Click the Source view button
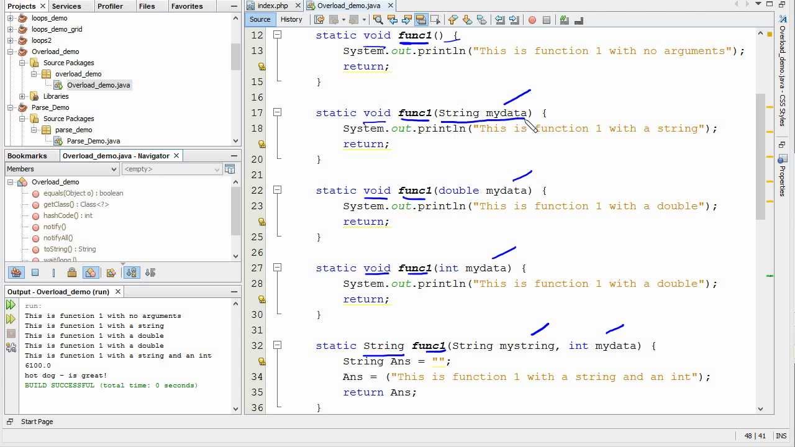Screen dimensions: 795x447 260,19
